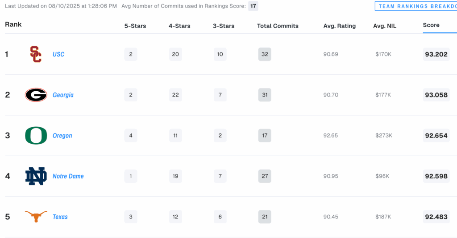The height and width of the screenshot is (238, 457).
Task: Click Notre Dame total commits 27 badge
Action: click(x=265, y=176)
